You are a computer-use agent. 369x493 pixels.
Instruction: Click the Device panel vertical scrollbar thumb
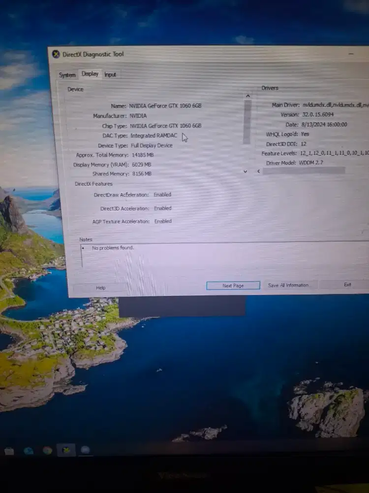247,121
